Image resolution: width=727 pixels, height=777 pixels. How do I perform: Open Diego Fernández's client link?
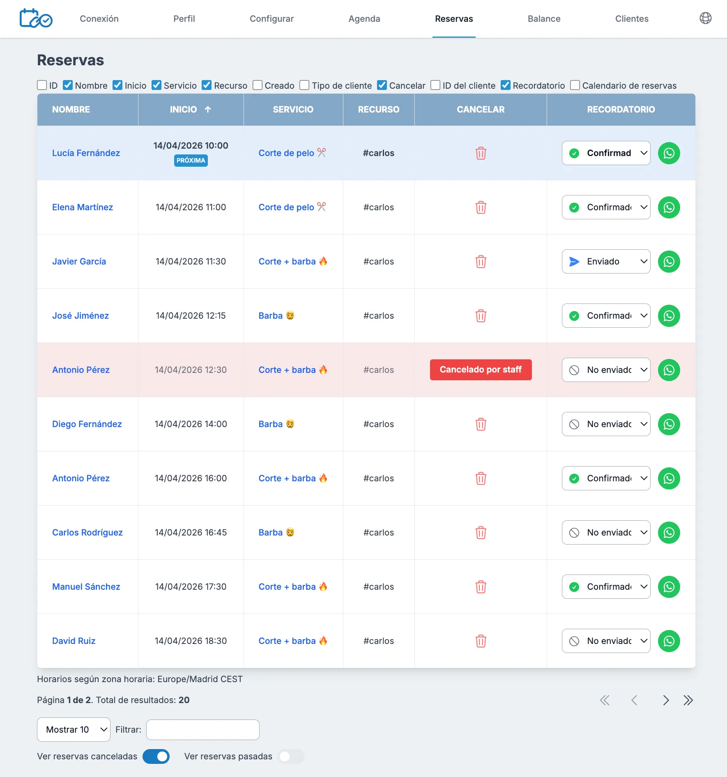tap(87, 424)
